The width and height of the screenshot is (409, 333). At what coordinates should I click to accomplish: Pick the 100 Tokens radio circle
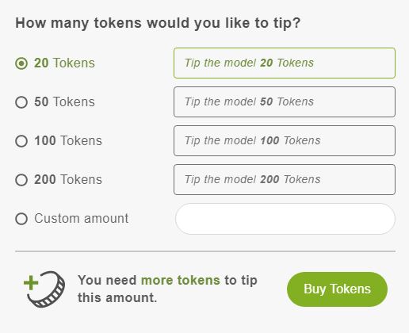(21, 141)
